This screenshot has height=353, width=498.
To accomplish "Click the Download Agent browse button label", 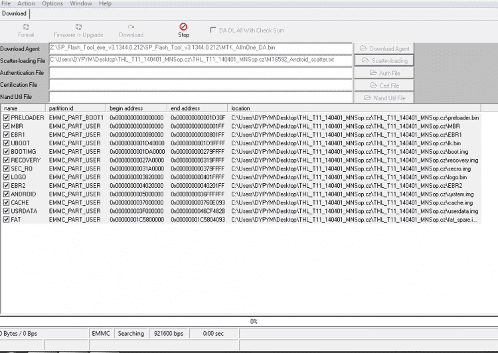I will click(x=389, y=49).
